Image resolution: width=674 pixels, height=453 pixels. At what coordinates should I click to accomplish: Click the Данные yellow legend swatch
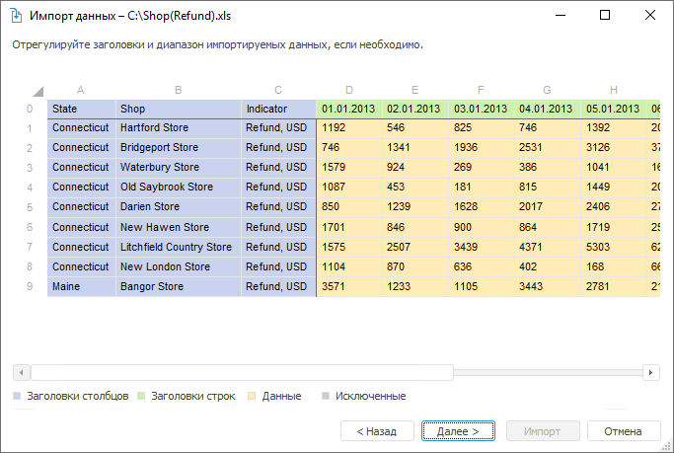252,396
